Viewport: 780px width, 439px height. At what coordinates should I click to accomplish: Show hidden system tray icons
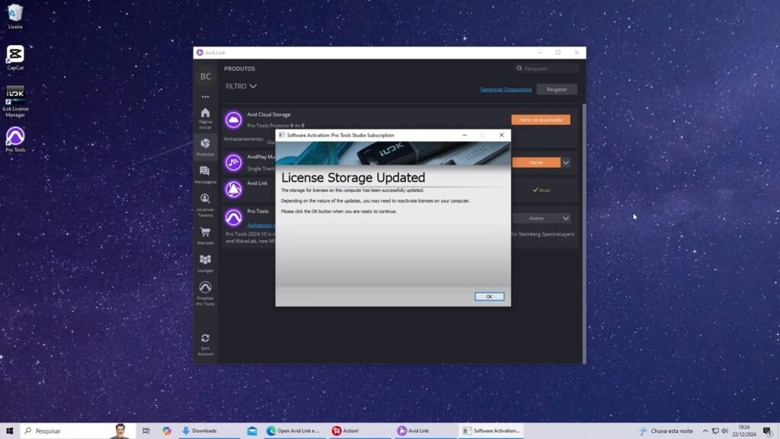tap(705, 431)
